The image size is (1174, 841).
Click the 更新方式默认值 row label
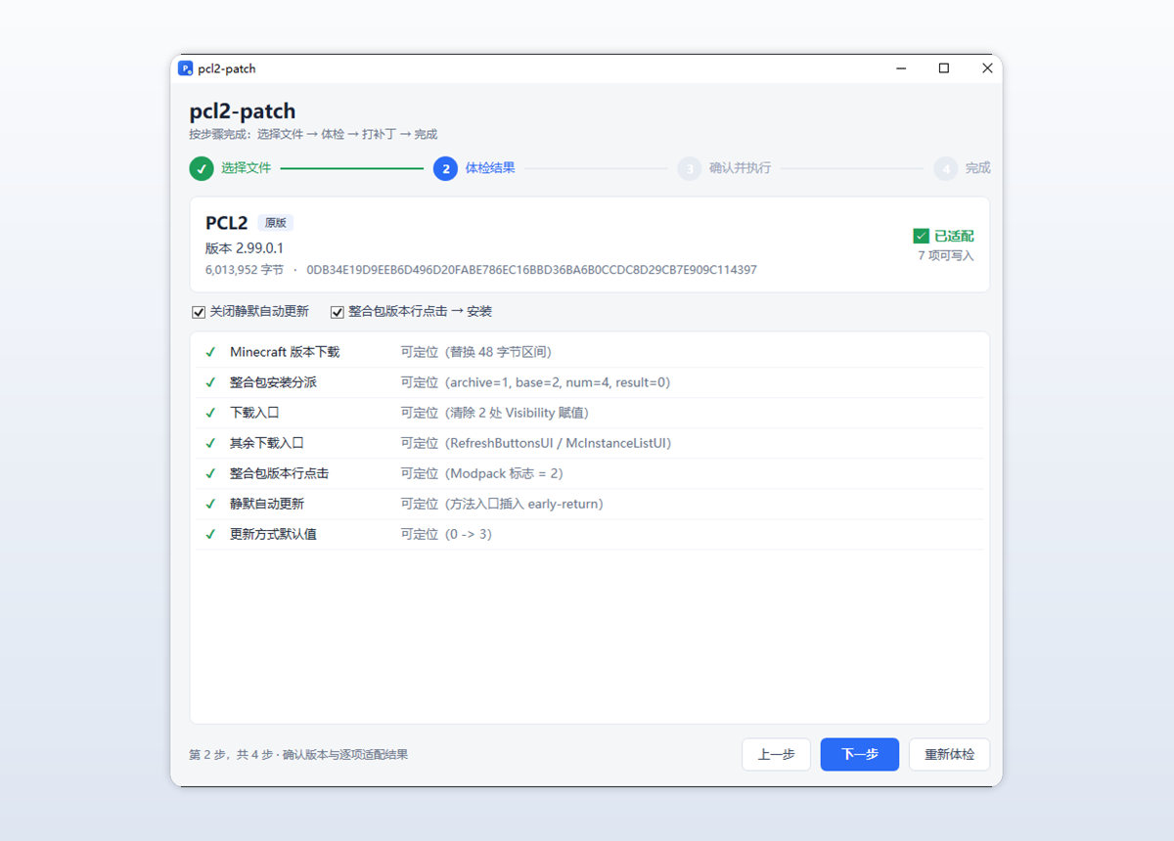[273, 534]
